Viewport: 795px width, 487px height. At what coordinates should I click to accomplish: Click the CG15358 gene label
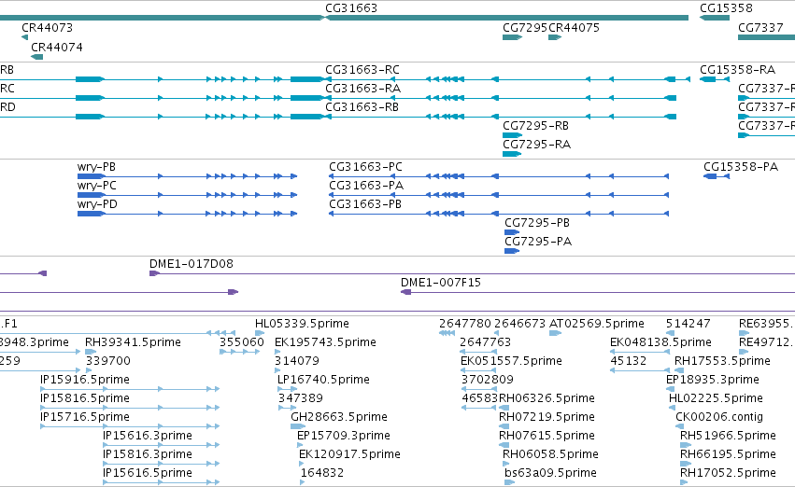click(x=726, y=8)
